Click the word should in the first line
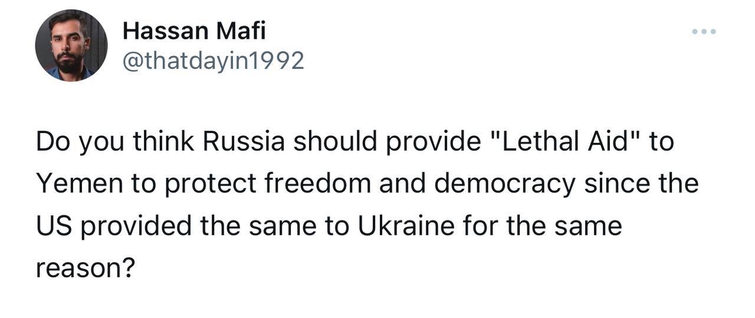 pos(336,143)
